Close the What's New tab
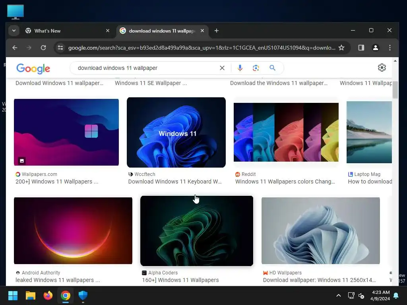Screen dimensions: 407x305 point(108,31)
